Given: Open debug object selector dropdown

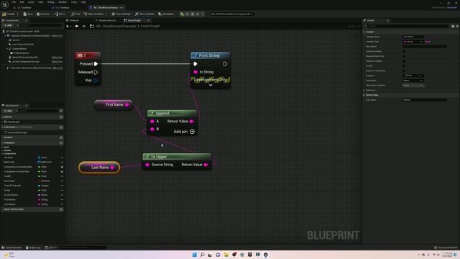Looking at the screenshot, I should [231, 14].
